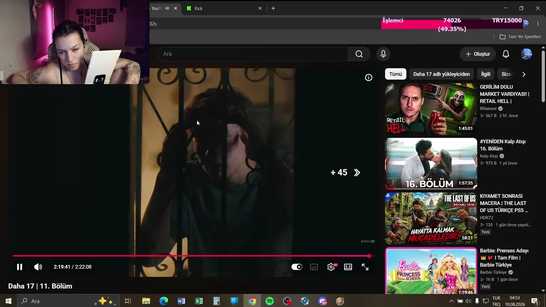546x307 pixels.
Task: Expand the hidden system tray icons
Action: pos(452,301)
